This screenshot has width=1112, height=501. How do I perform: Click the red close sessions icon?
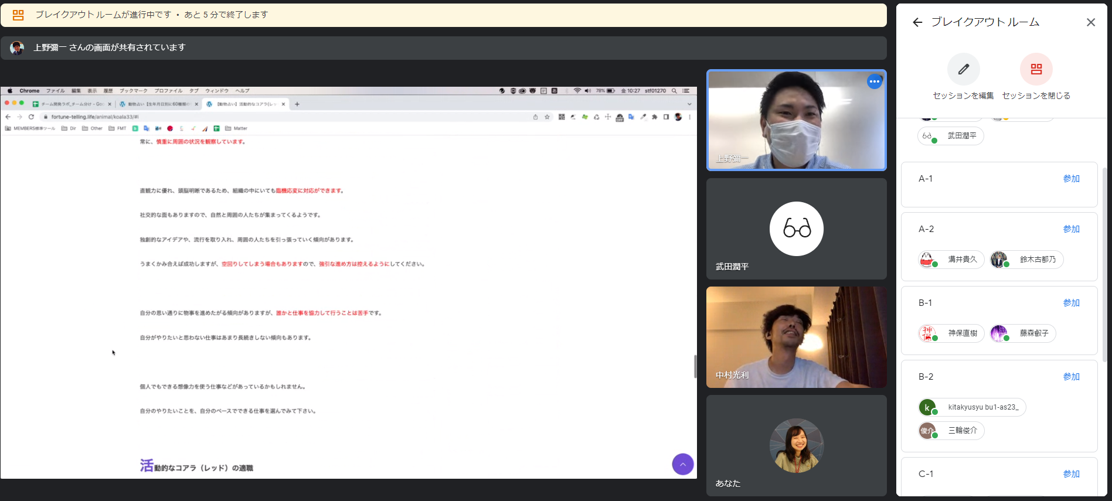[1036, 69]
